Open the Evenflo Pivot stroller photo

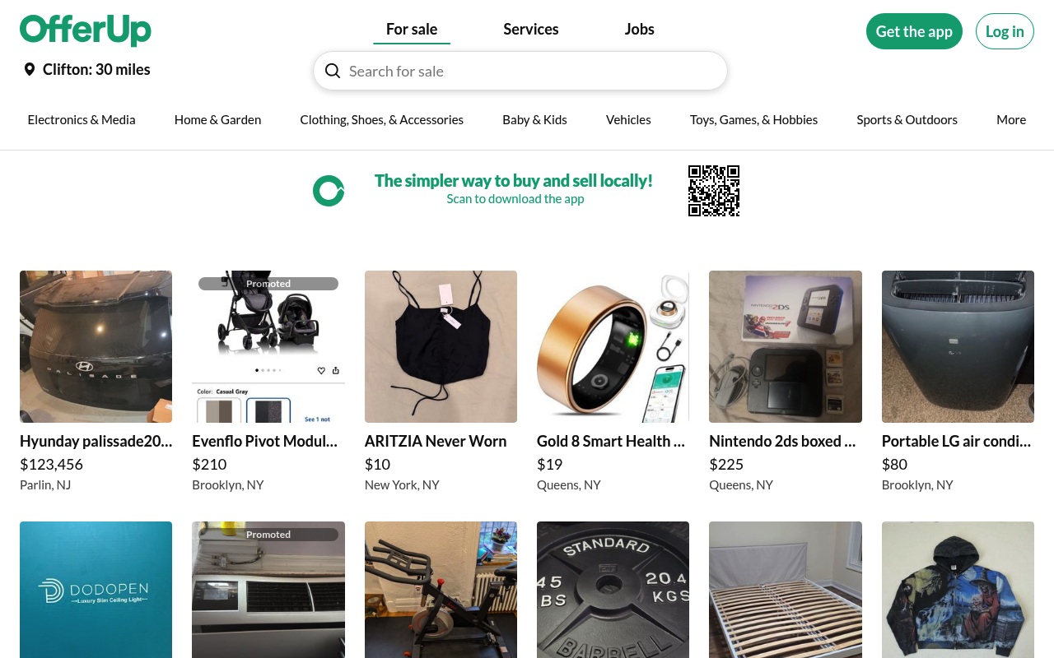268,346
